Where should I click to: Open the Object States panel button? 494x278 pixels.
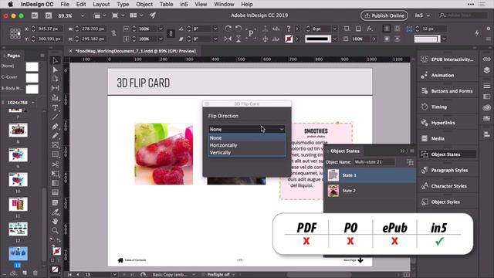[448, 154]
